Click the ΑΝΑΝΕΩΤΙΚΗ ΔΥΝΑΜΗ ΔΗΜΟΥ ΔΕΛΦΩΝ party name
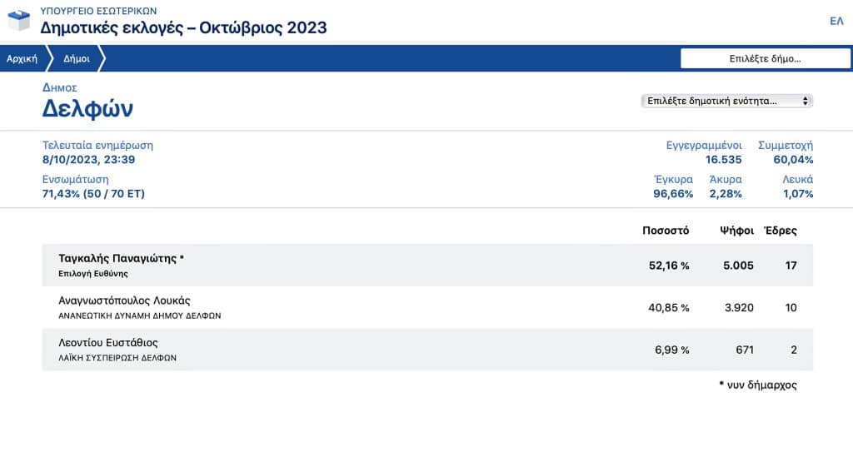This screenshot has height=472, width=853. coord(139,315)
